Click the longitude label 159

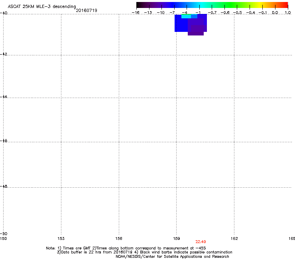[x=177, y=239]
